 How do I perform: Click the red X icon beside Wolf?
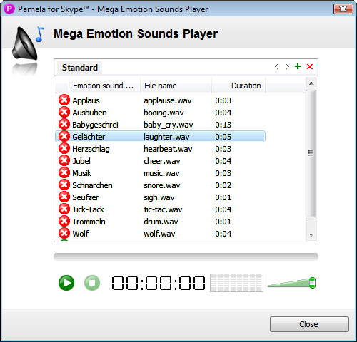(64, 233)
